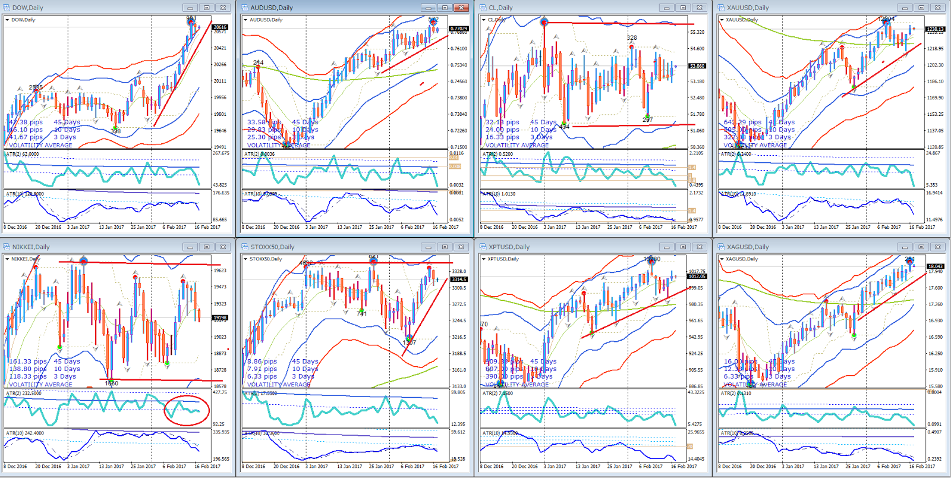Open the dropdown arrow beside AUDUSD,Daily chart label
Viewport: 951px width, 478px height.
click(245, 20)
